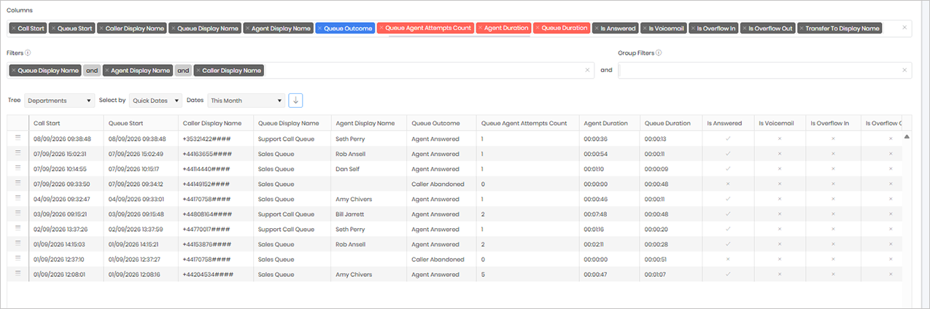Sort by Call Start column header
Image resolution: width=930 pixels, height=309 pixels.
48,123
